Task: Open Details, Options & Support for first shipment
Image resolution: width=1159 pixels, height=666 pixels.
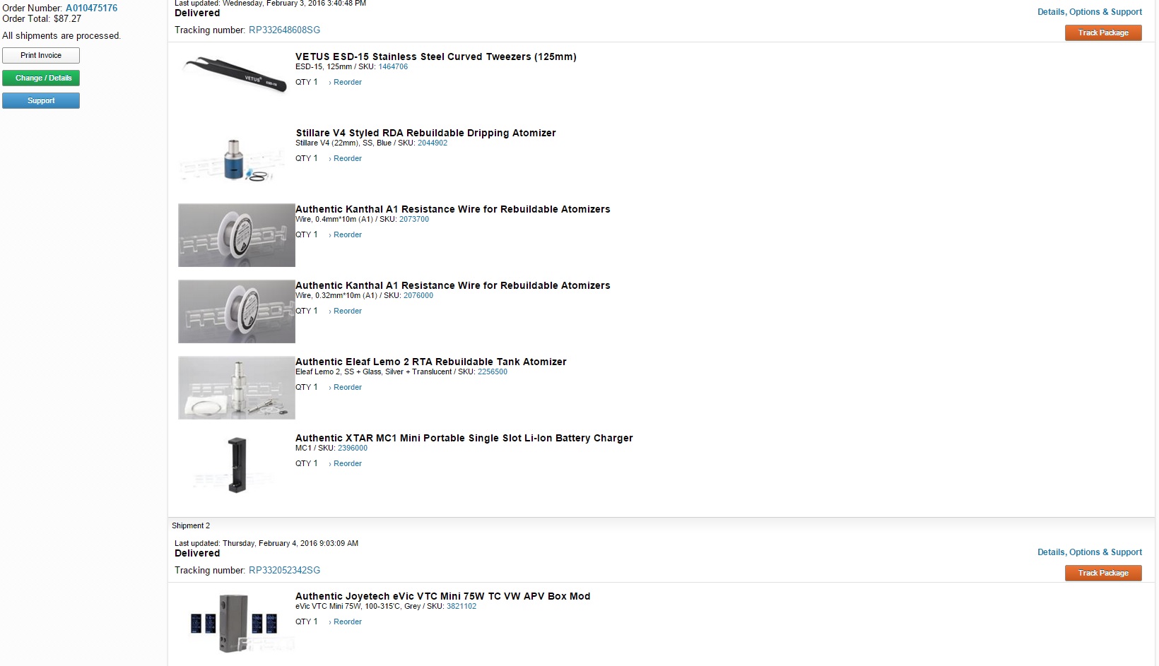Action: coord(1089,12)
